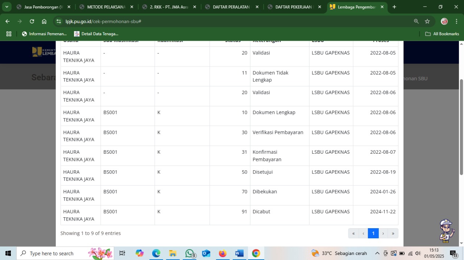Open a new browser tab

click(x=394, y=7)
